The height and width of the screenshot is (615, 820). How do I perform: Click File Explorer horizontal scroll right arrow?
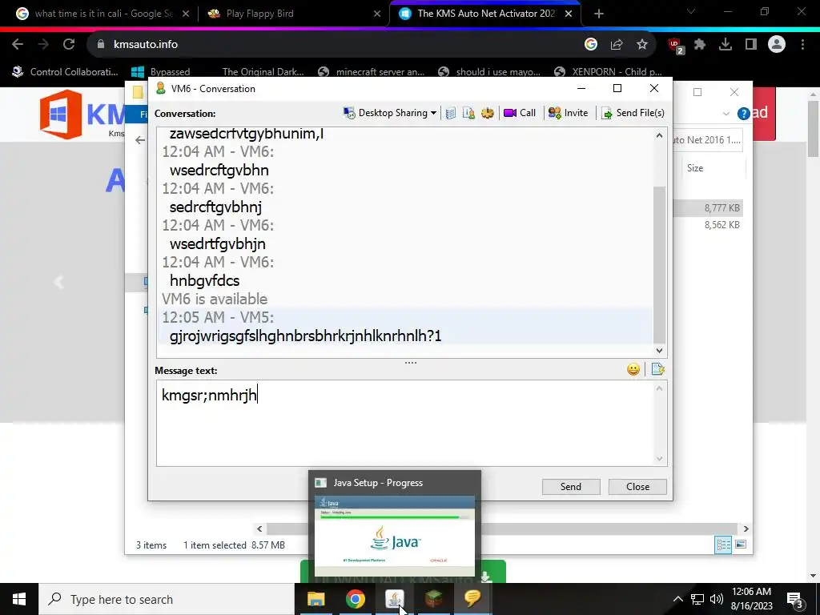pyautogui.click(x=746, y=529)
